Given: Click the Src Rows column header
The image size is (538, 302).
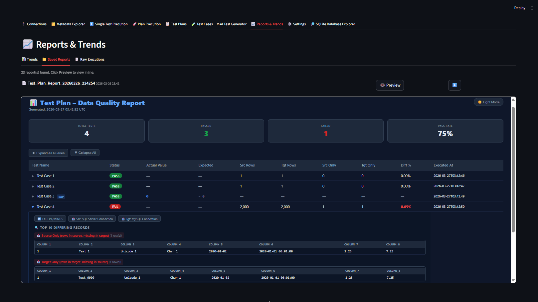Looking at the screenshot, I should click(247, 165).
